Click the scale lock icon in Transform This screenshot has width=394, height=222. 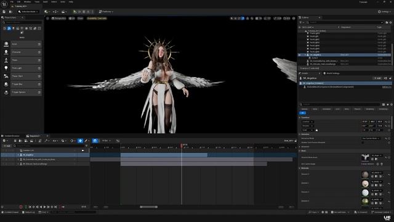pos(316,130)
